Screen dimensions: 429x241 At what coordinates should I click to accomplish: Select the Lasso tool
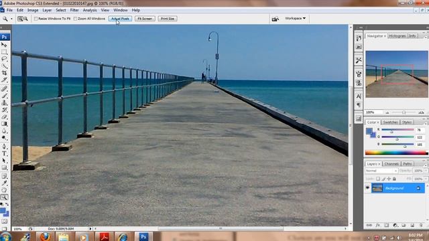tap(4, 59)
